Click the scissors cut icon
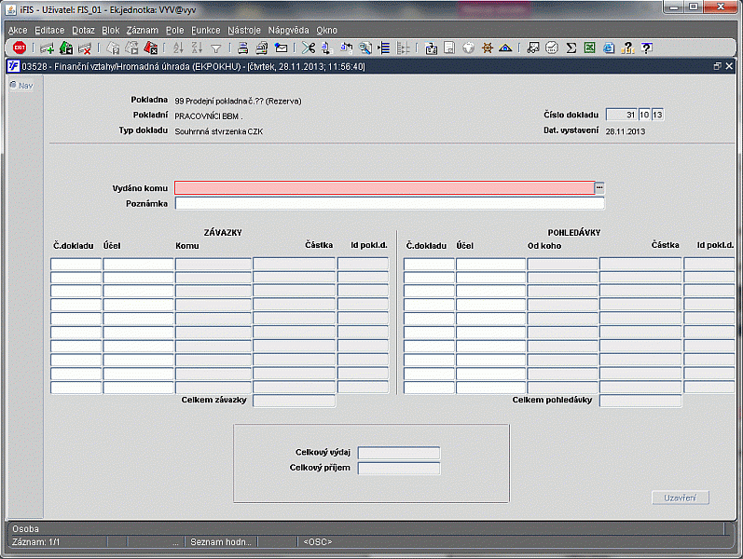 pos(309,48)
